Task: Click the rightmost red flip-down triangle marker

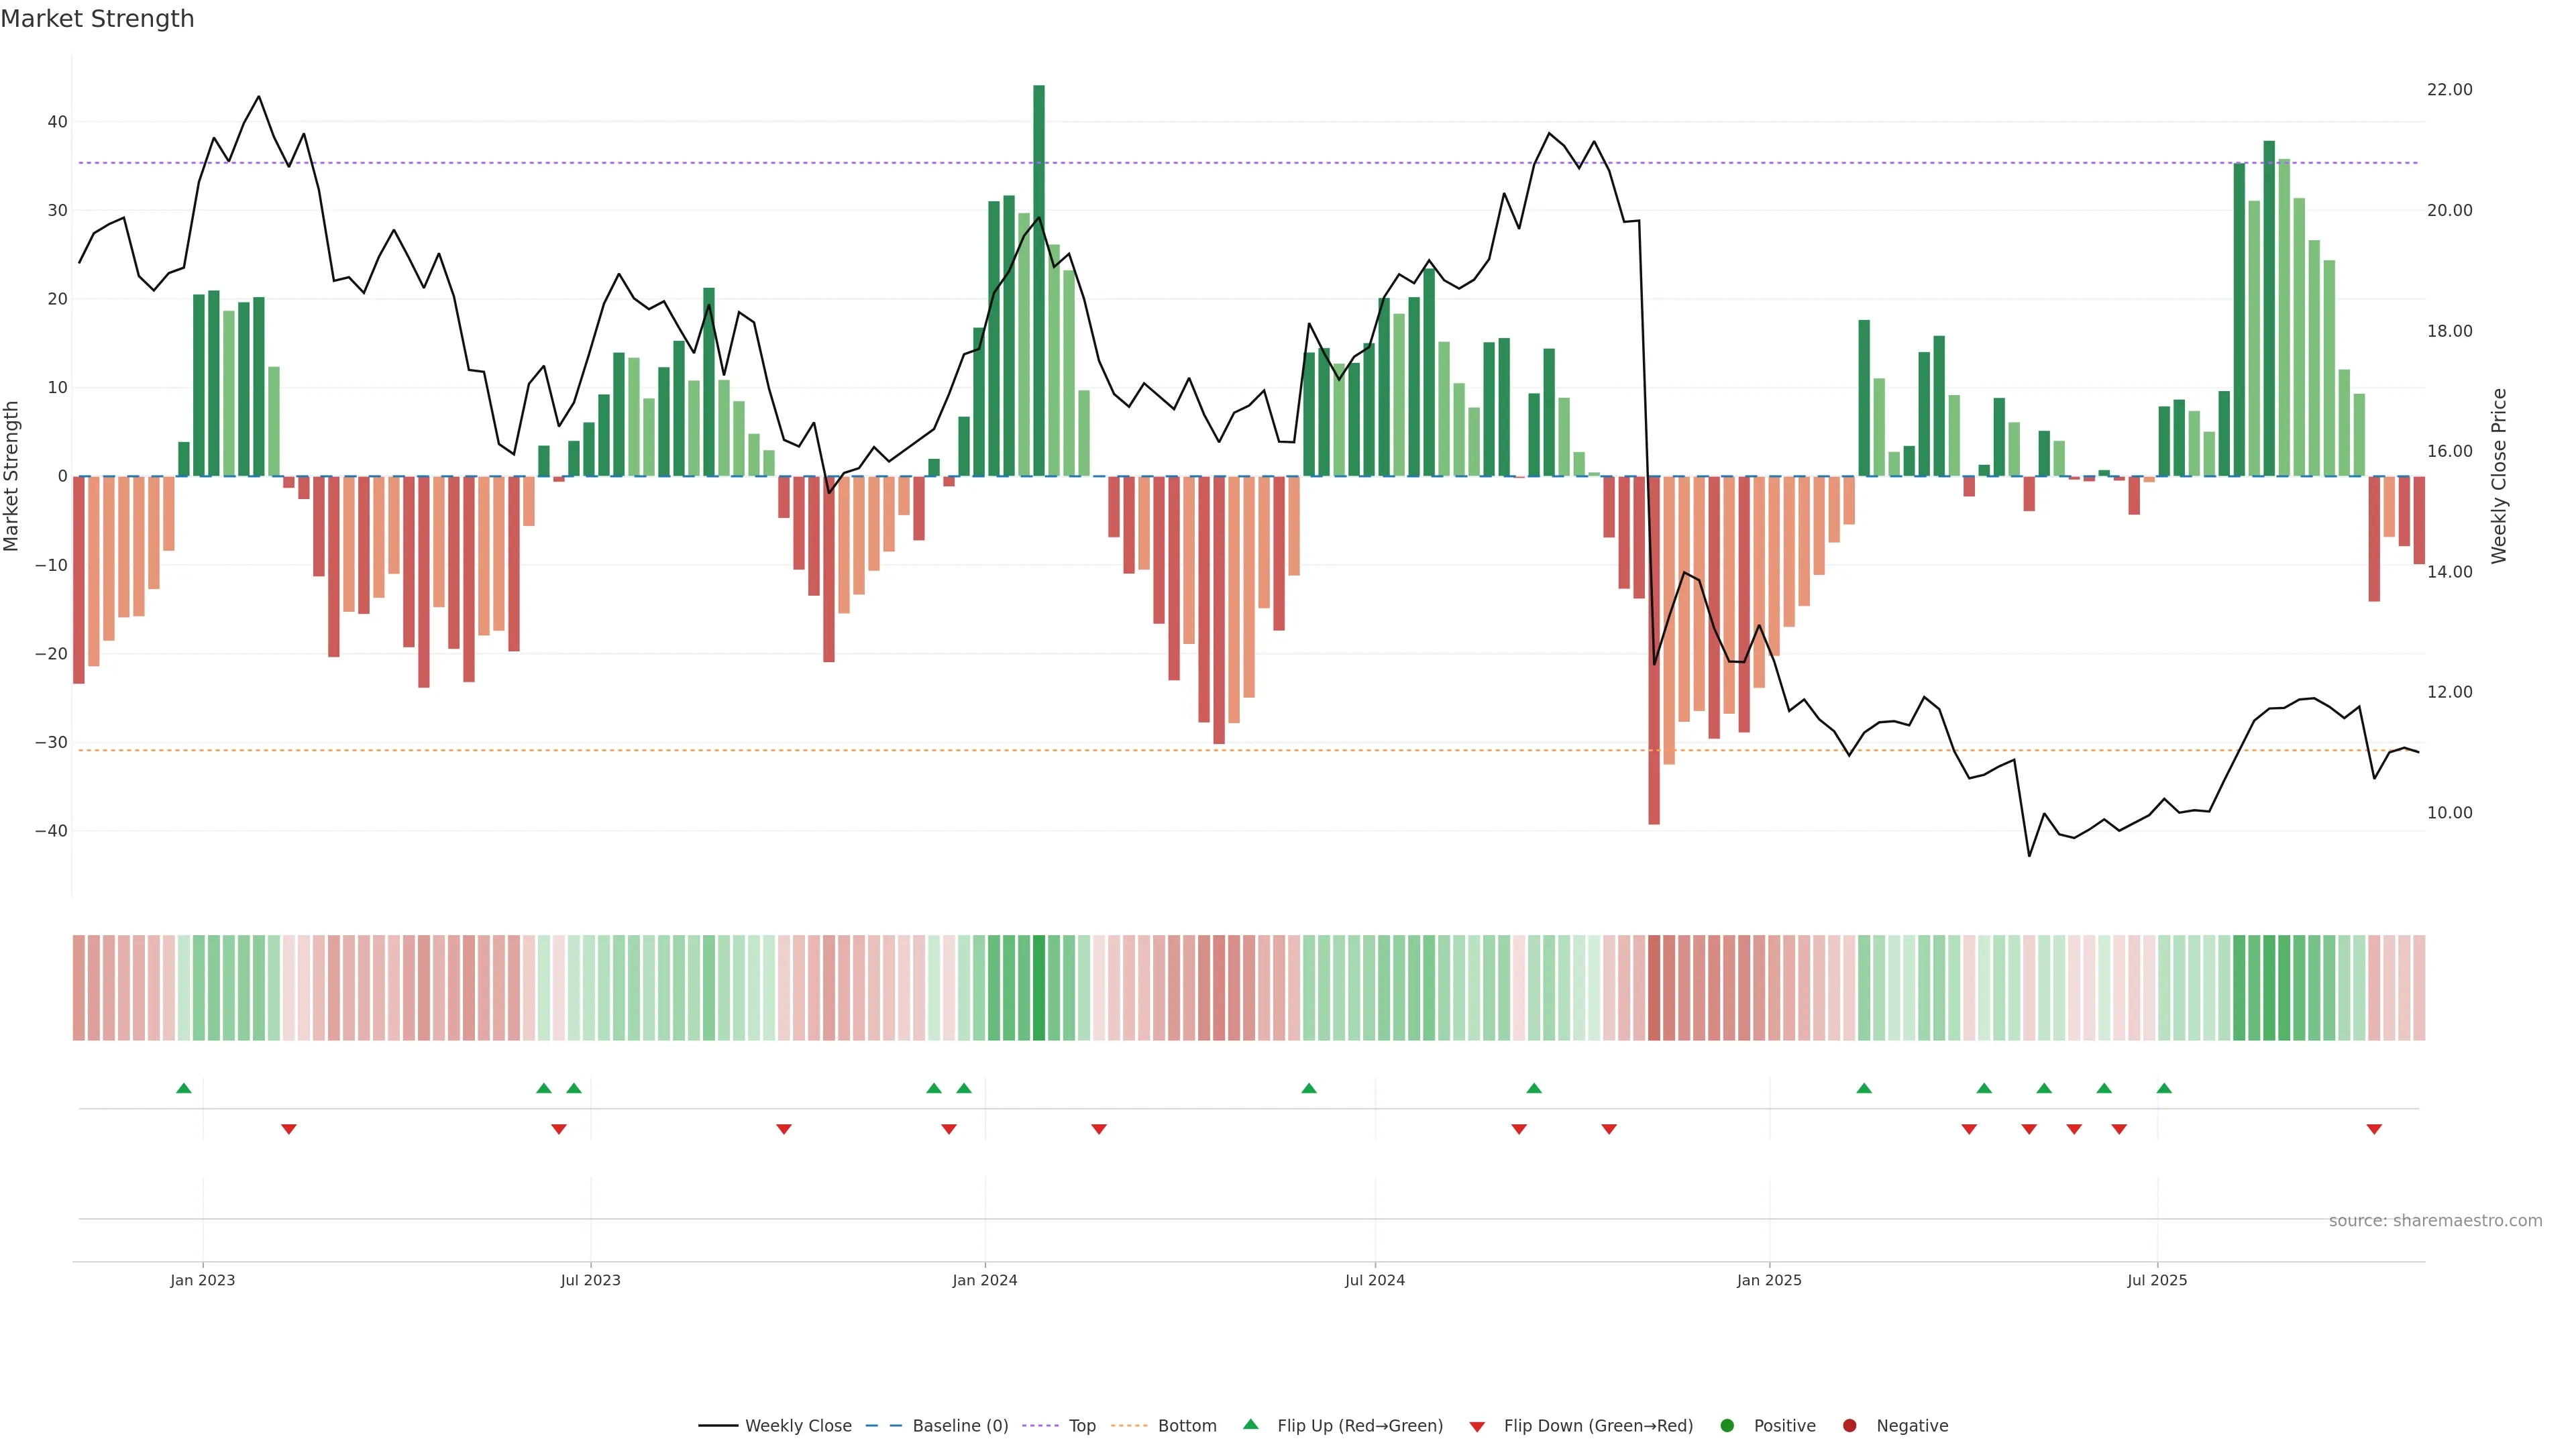Action: 2374,1129
